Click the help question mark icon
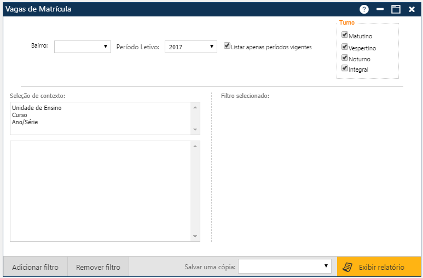Image resolution: width=423 pixels, height=278 pixels. 364,9
